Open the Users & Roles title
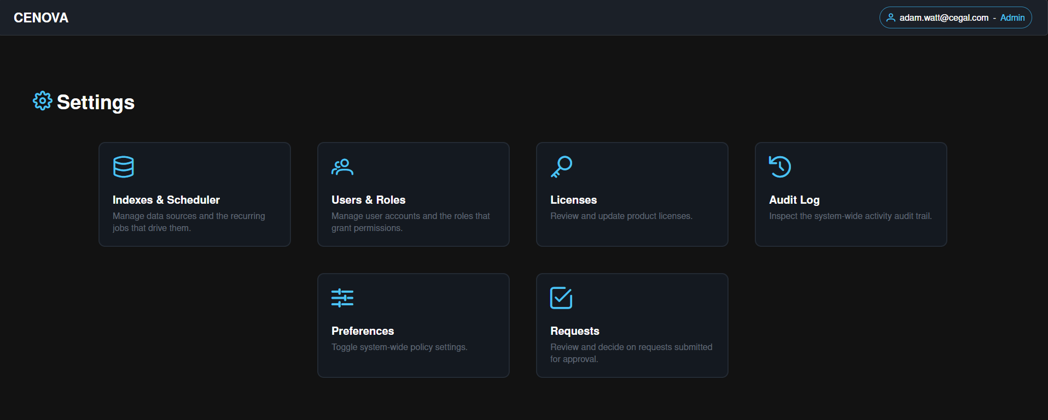 pyautogui.click(x=369, y=200)
